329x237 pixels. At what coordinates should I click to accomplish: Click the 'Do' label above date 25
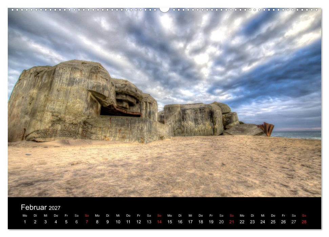[273, 216]
